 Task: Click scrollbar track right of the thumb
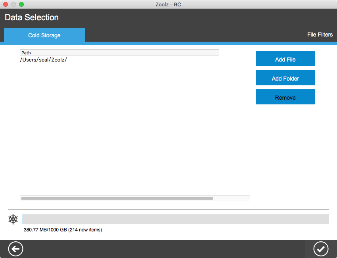[232, 198]
